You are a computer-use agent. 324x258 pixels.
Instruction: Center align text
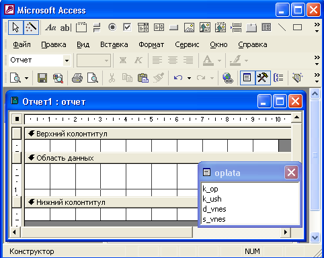(173, 60)
